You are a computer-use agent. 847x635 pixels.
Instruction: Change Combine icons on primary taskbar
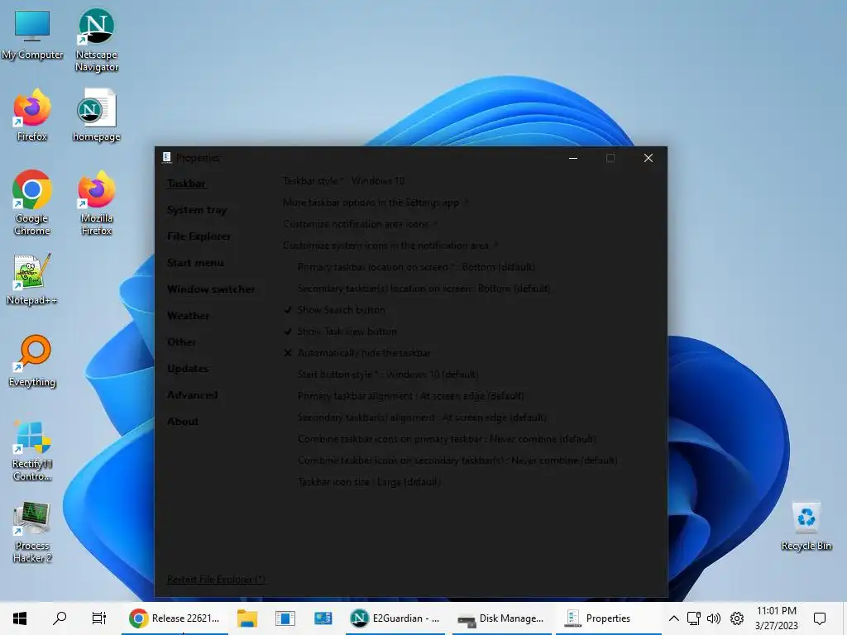click(x=447, y=439)
